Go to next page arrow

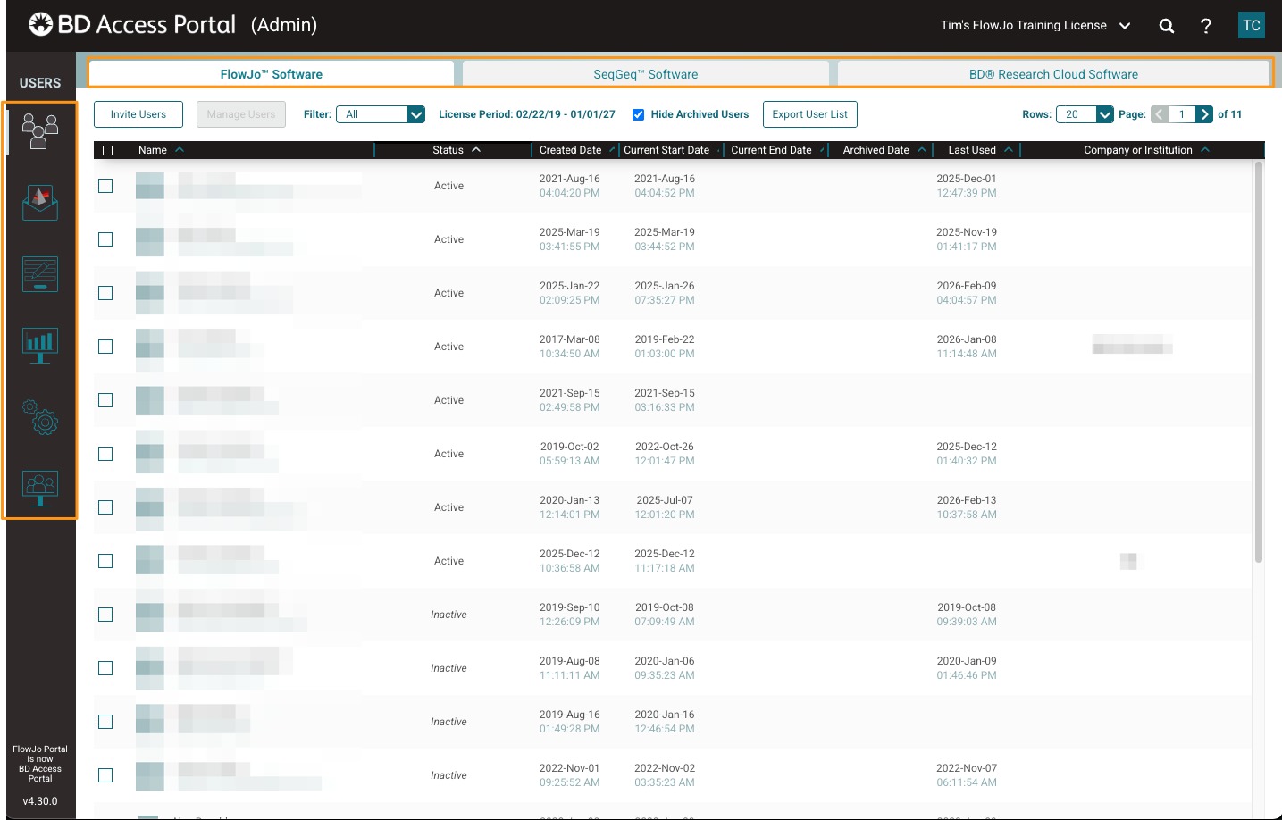coord(1204,114)
